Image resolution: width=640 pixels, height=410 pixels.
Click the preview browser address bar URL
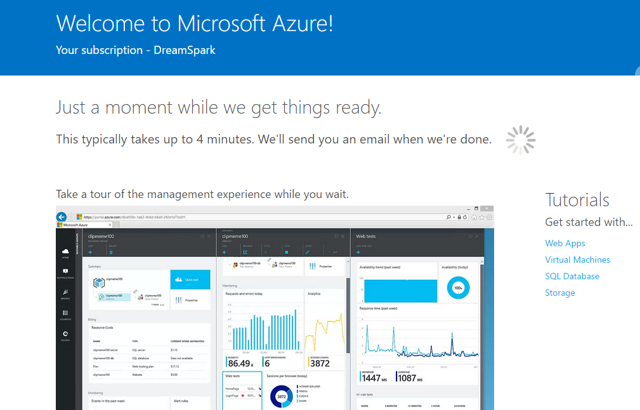click(x=134, y=217)
